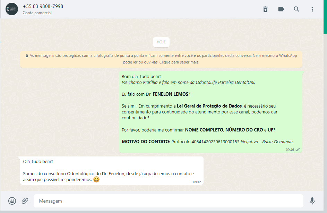
Task: Open the label tag icon
Action: click(281, 9)
